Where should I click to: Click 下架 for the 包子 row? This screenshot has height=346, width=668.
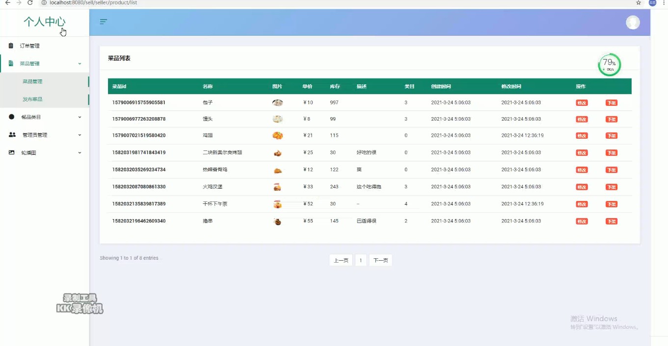point(612,103)
